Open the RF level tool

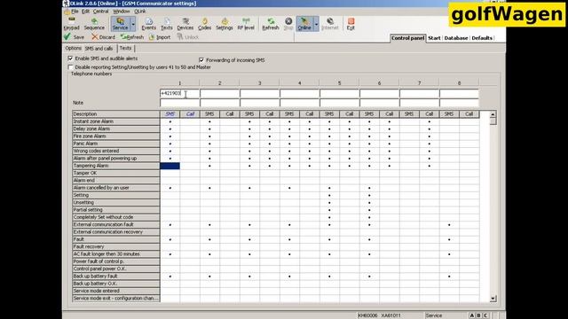(246, 24)
